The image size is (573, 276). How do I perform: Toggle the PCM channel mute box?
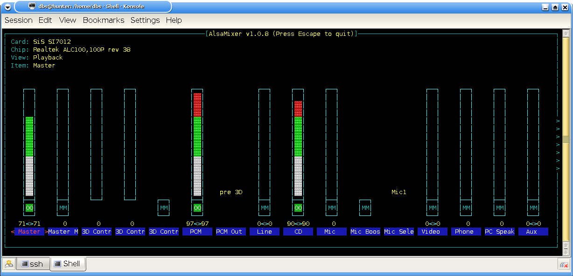coord(197,208)
